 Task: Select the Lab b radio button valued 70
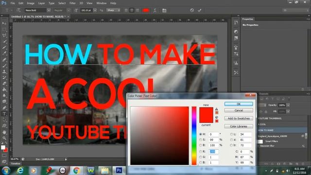click(231, 145)
